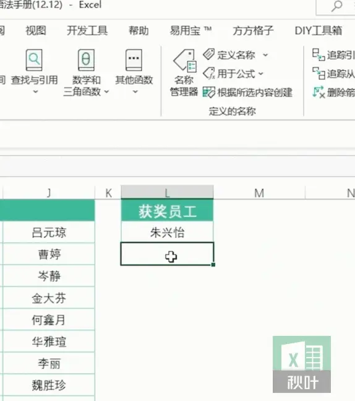The image size is (355, 401).
Task: Select the cell containing 朱兴怡
Action: click(x=167, y=232)
